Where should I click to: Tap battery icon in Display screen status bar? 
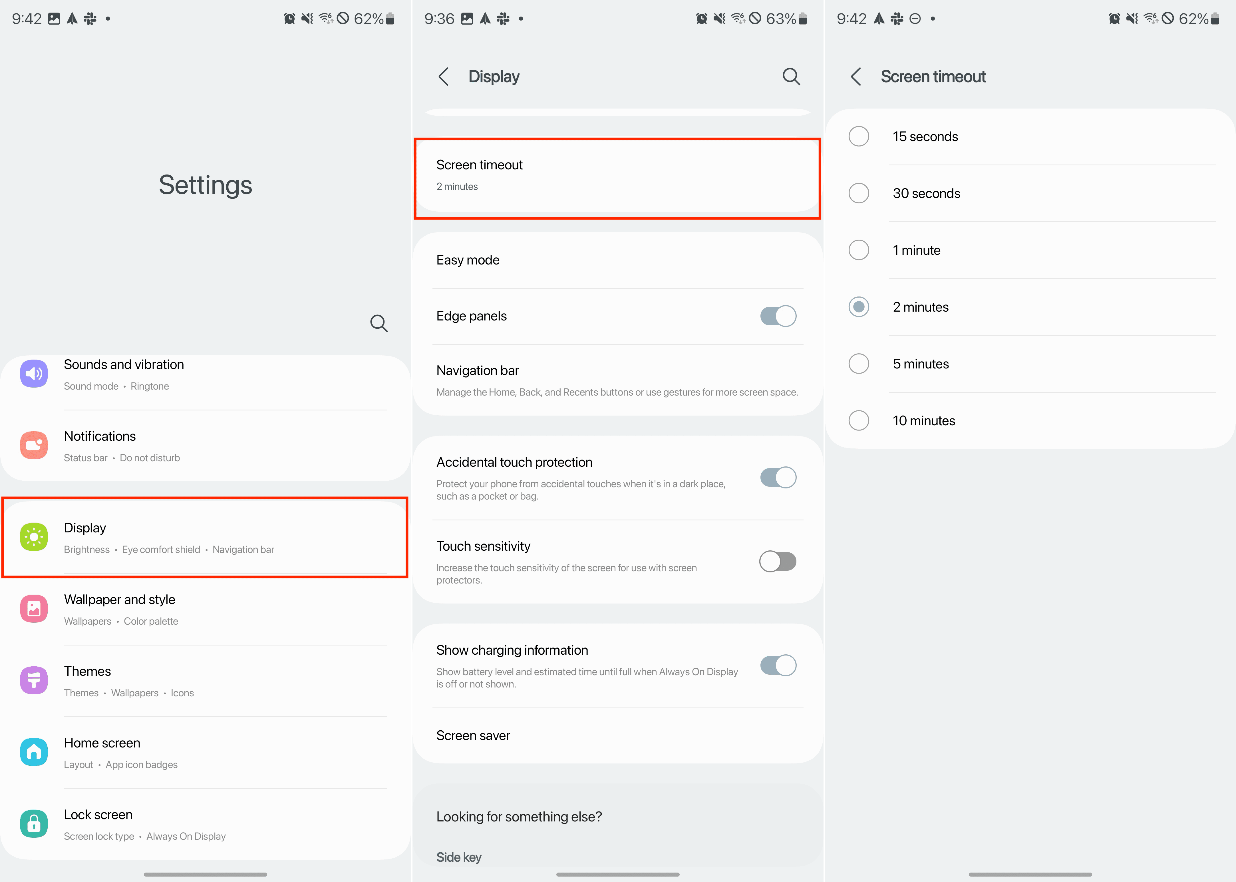803,19
